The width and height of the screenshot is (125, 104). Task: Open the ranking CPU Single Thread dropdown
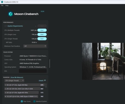tap(14, 81)
